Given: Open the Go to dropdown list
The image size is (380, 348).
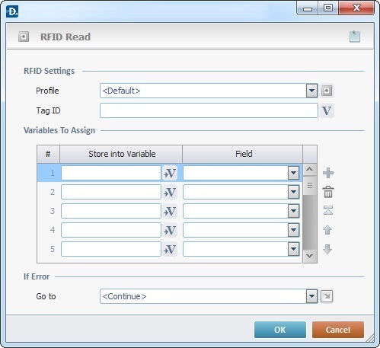Looking at the screenshot, I should (311, 296).
